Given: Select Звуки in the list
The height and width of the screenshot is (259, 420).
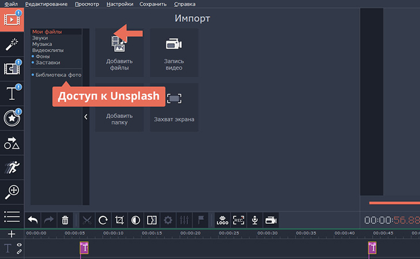Looking at the screenshot, I should pos(40,38).
